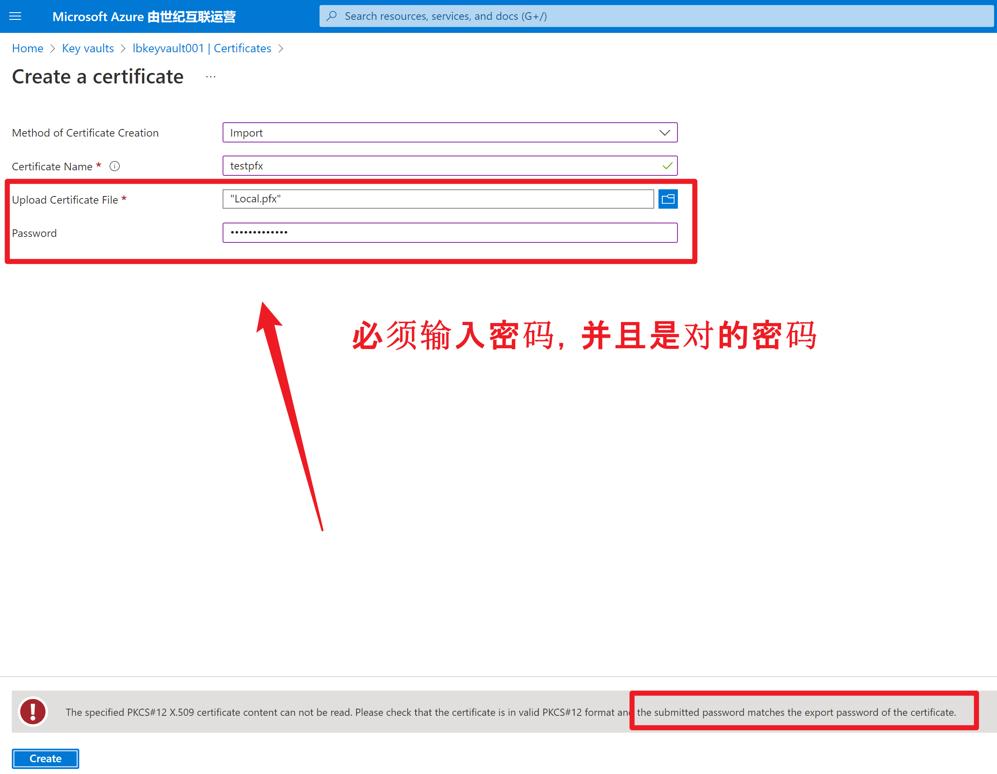Open the Key vaults breadcrumb link
Image resolution: width=997 pixels, height=774 pixels.
[x=88, y=48]
